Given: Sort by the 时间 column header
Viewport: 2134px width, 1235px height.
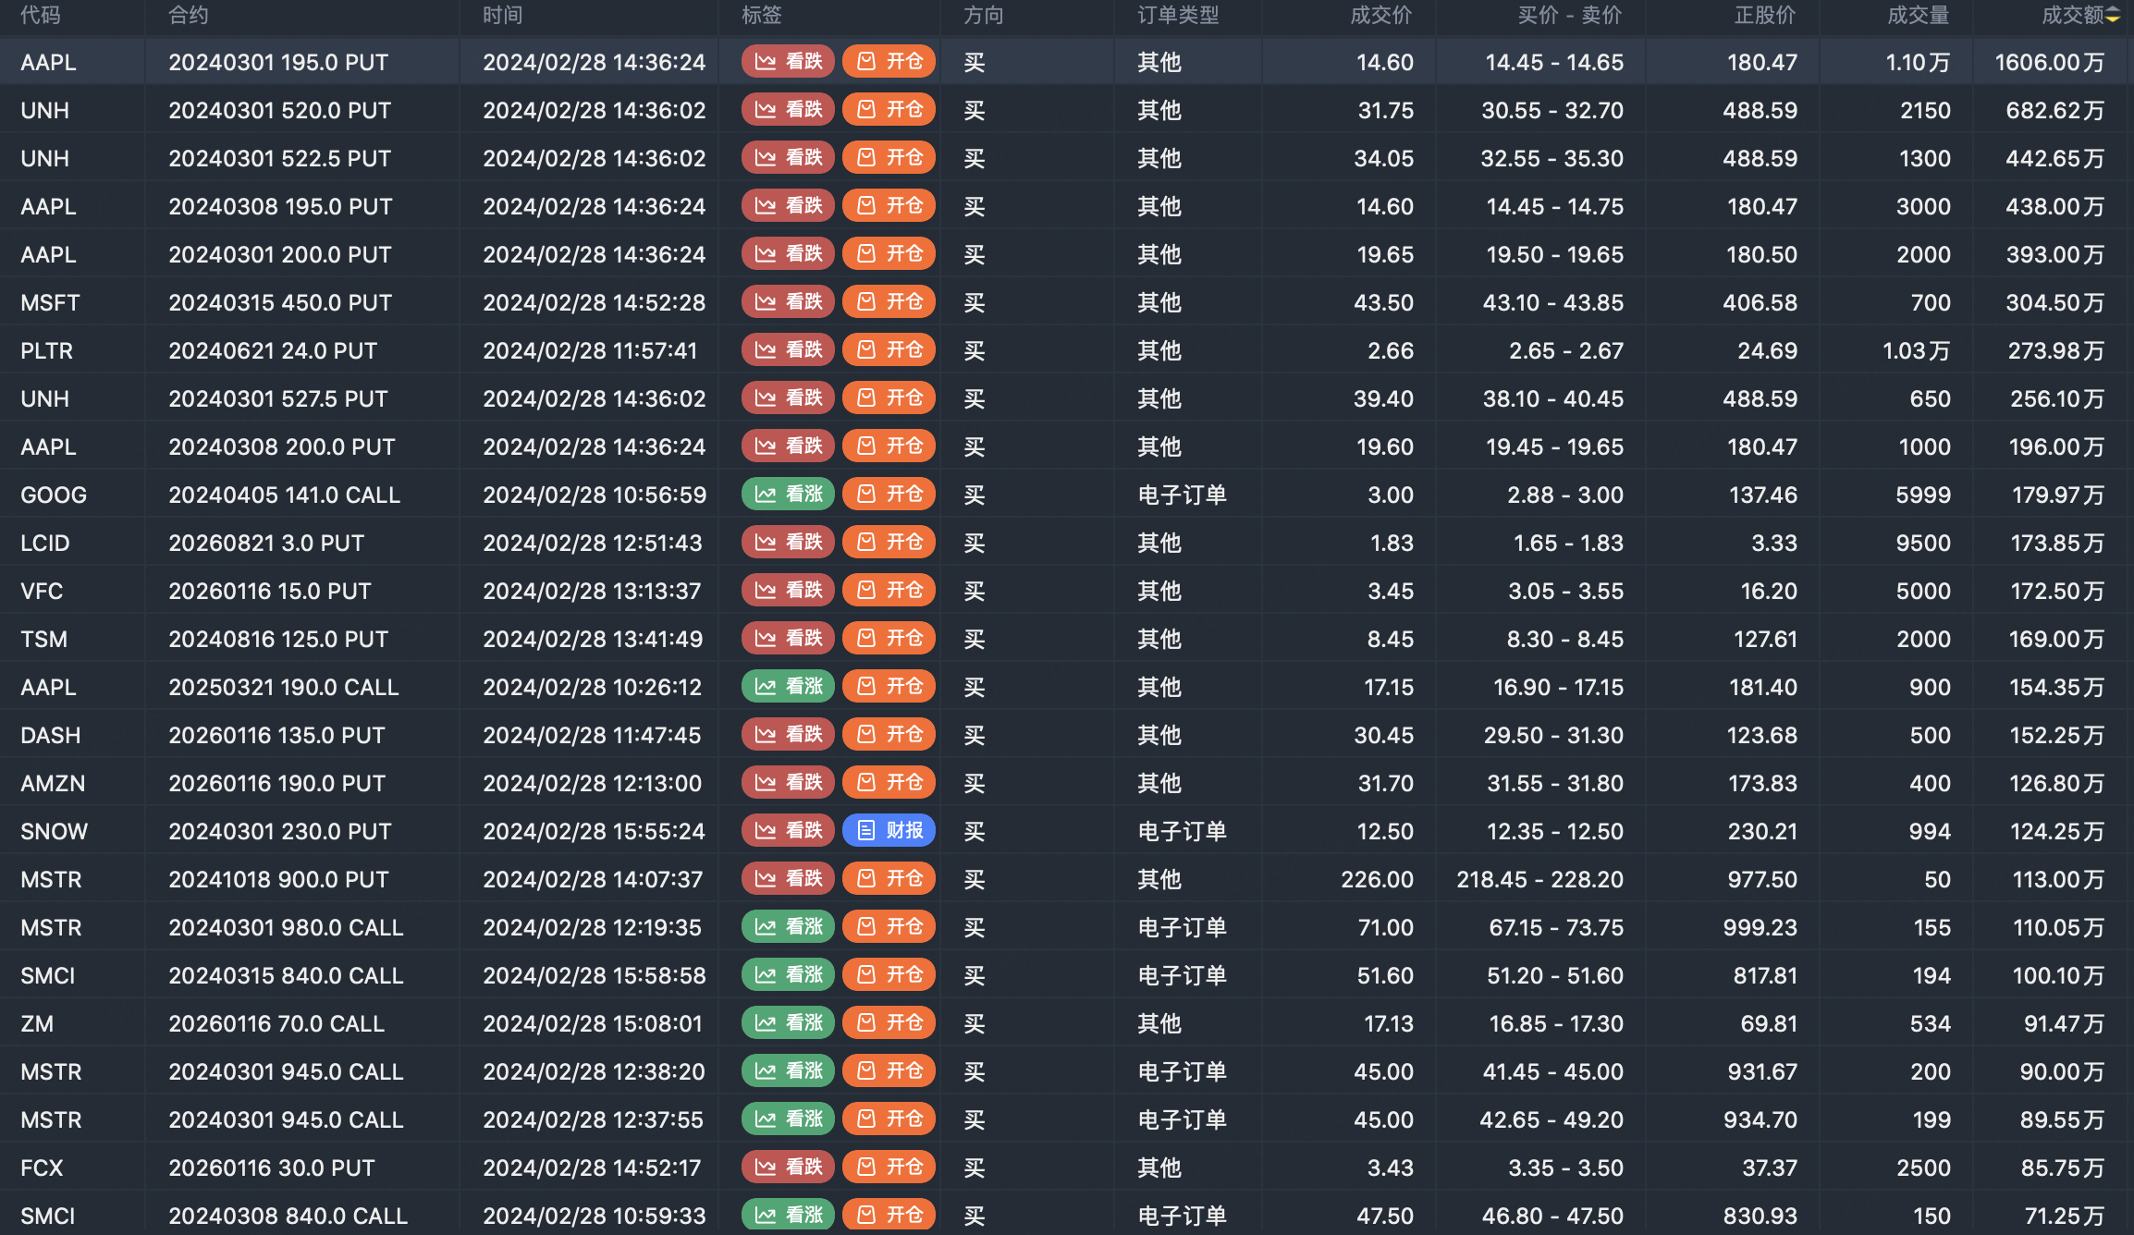Looking at the screenshot, I should coord(503,16).
